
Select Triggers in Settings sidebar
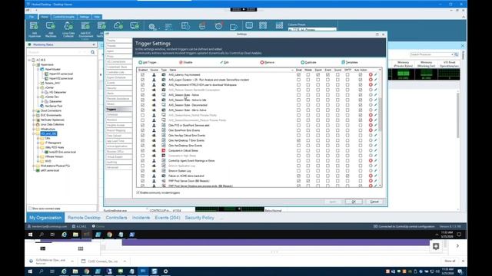point(118,109)
